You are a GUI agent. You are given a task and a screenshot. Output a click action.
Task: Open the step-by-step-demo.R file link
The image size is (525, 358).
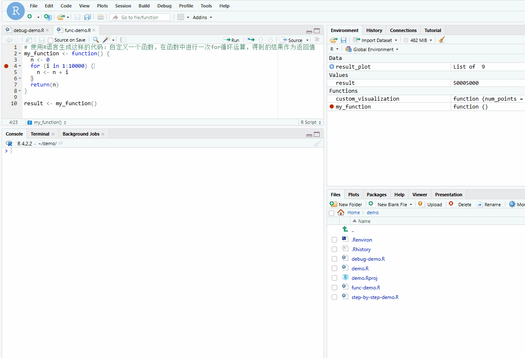[375, 297]
